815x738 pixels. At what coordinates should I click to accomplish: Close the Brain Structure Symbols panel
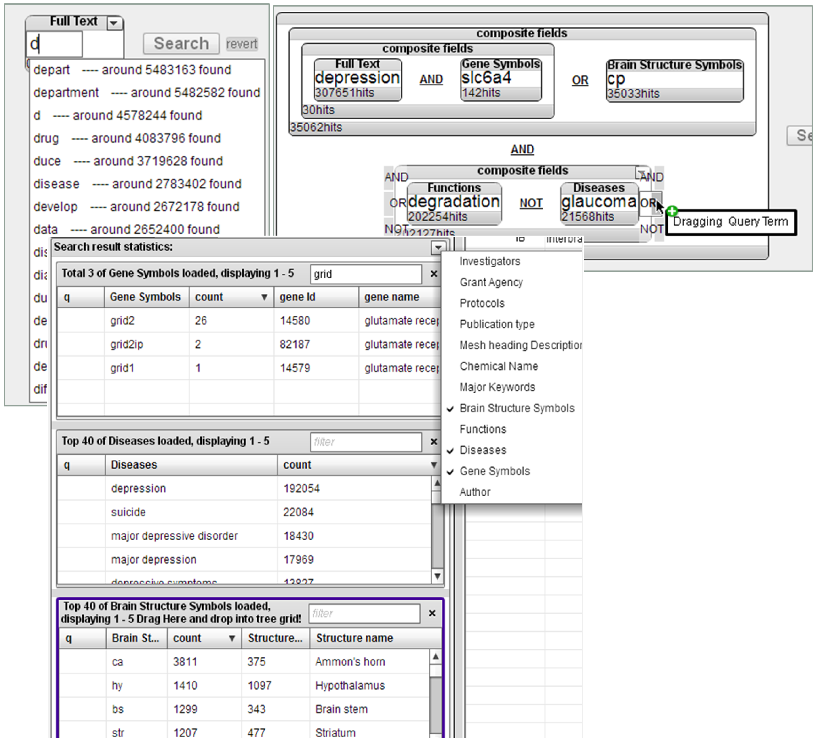point(432,613)
